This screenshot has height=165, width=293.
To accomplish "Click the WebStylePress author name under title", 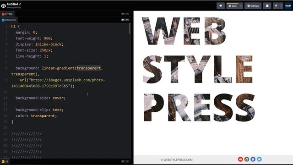I will click(x=14, y=8).
